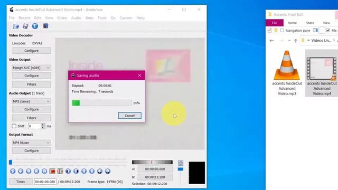Click Configure under Video Decoder

point(32,51)
